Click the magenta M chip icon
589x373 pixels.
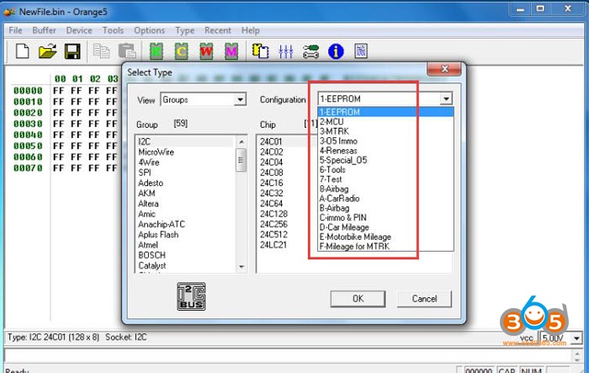[x=231, y=51]
